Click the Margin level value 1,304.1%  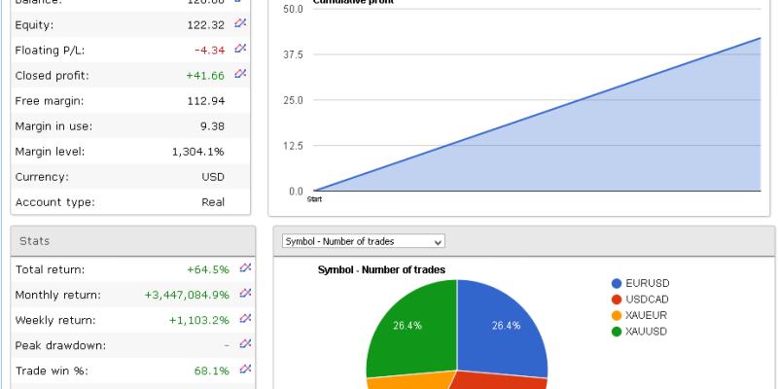tap(198, 152)
